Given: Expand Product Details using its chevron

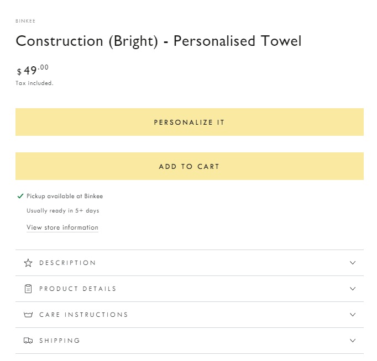Looking at the screenshot, I should [x=353, y=289].
